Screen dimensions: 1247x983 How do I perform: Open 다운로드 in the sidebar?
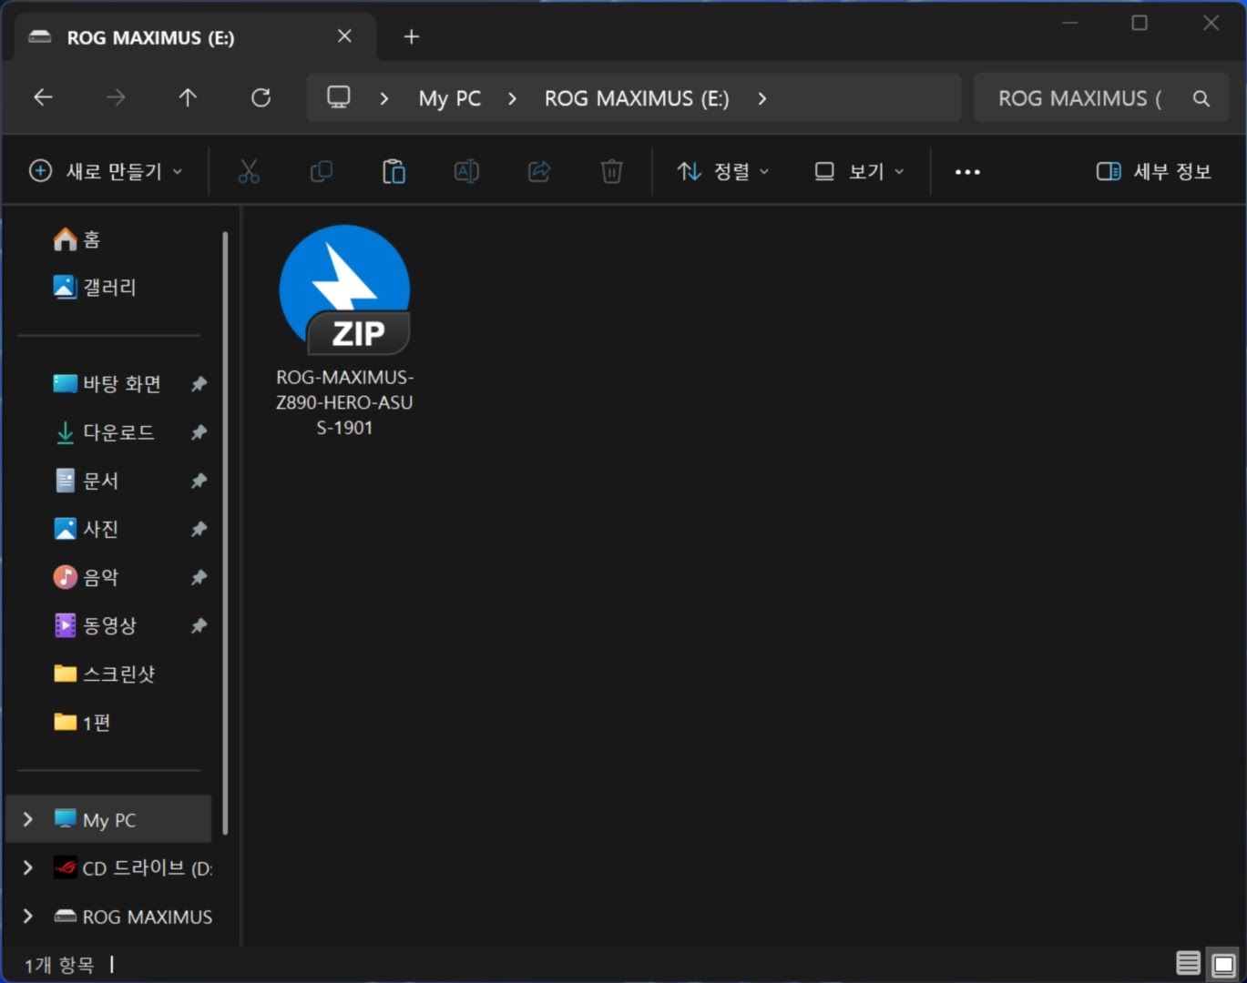[x=104, y=432]
